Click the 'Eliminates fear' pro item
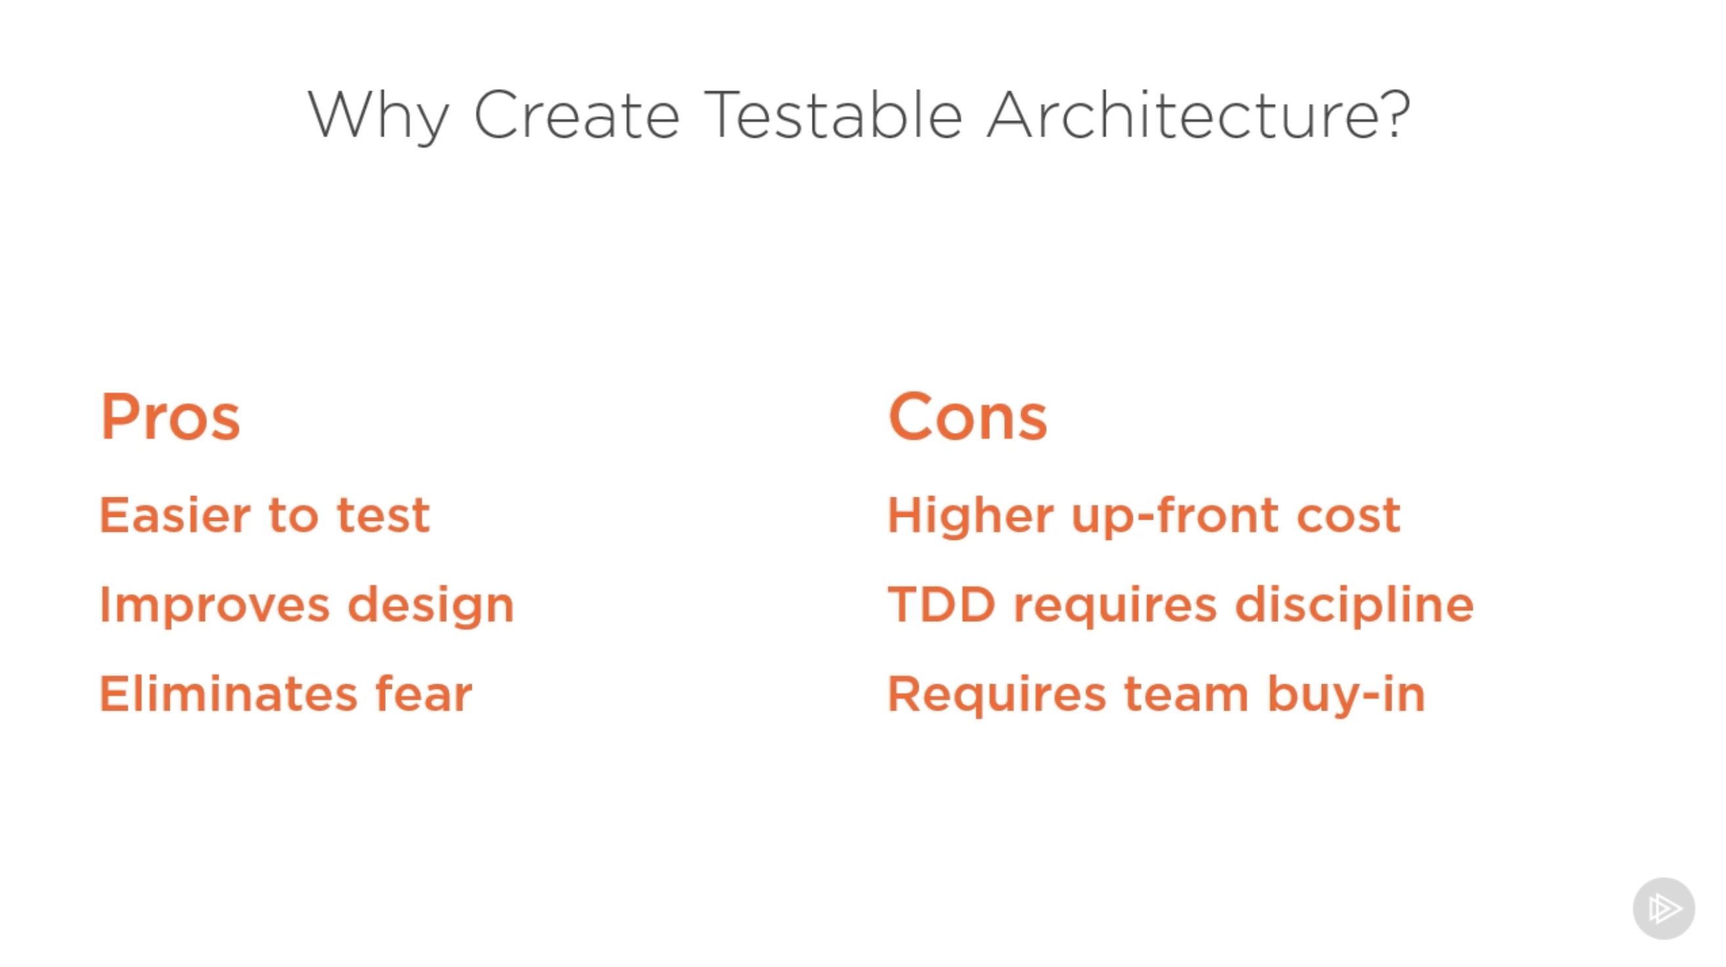This screenshot has width=1726, height=967. [285, 692]
